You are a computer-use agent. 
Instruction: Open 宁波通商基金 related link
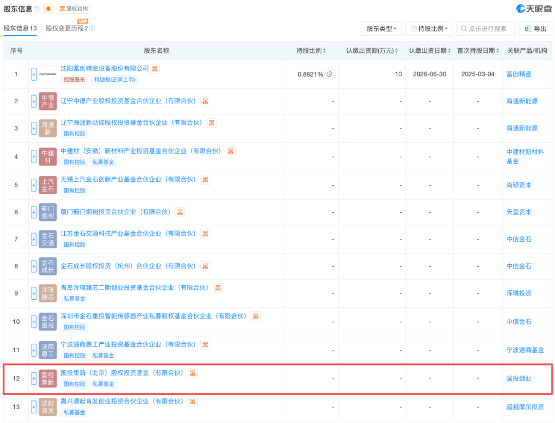pos(525,350)
